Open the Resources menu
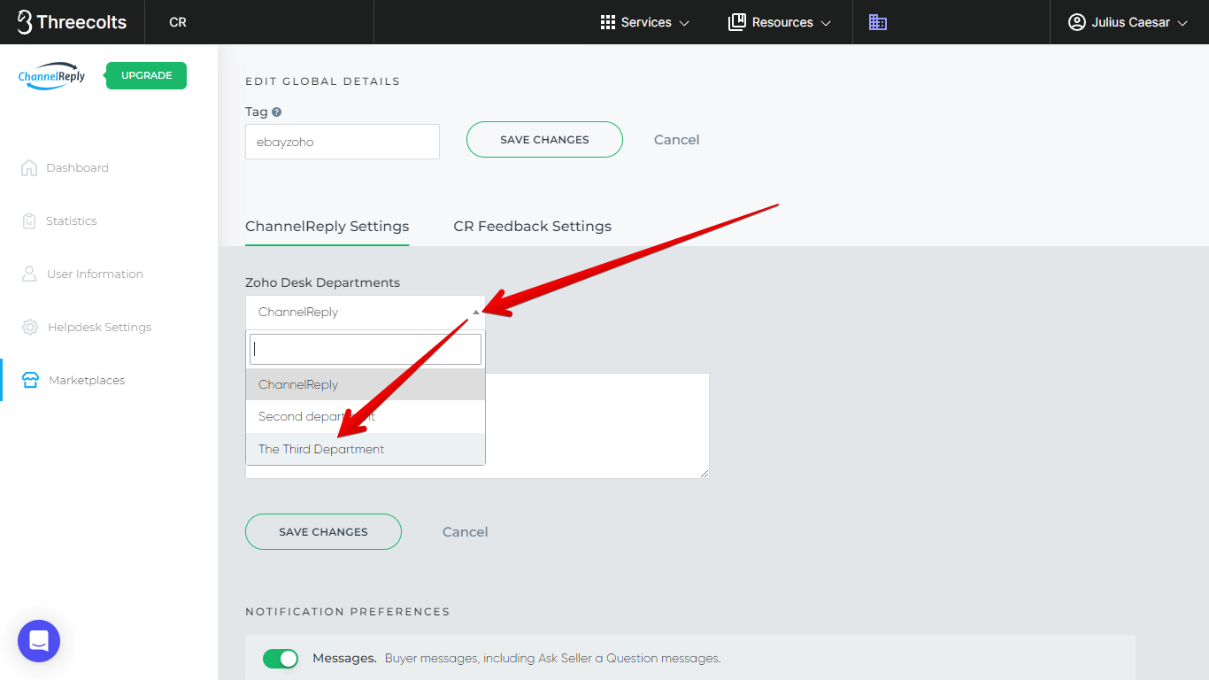 [780, 22]
